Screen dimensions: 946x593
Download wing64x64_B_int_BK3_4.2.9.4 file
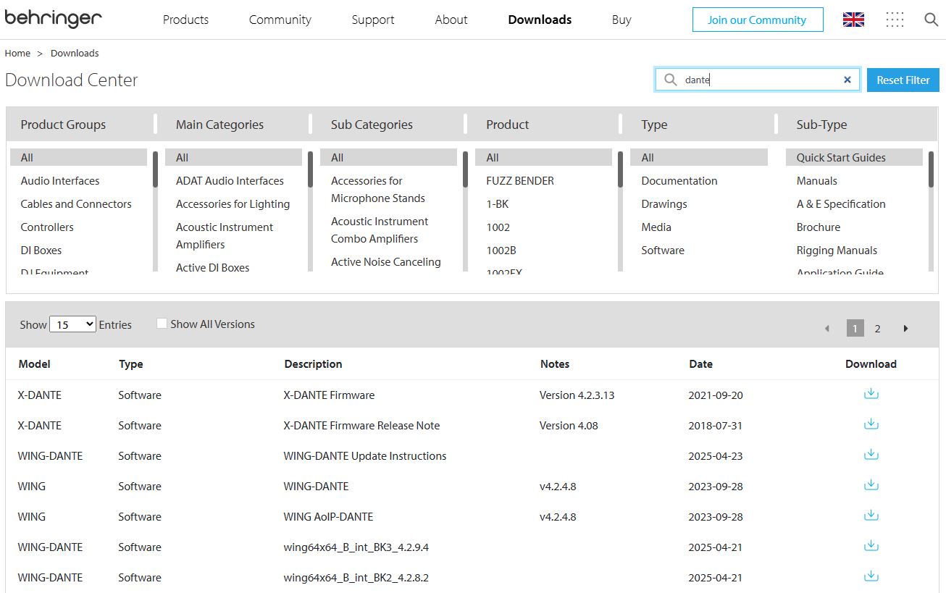point(871,546)
